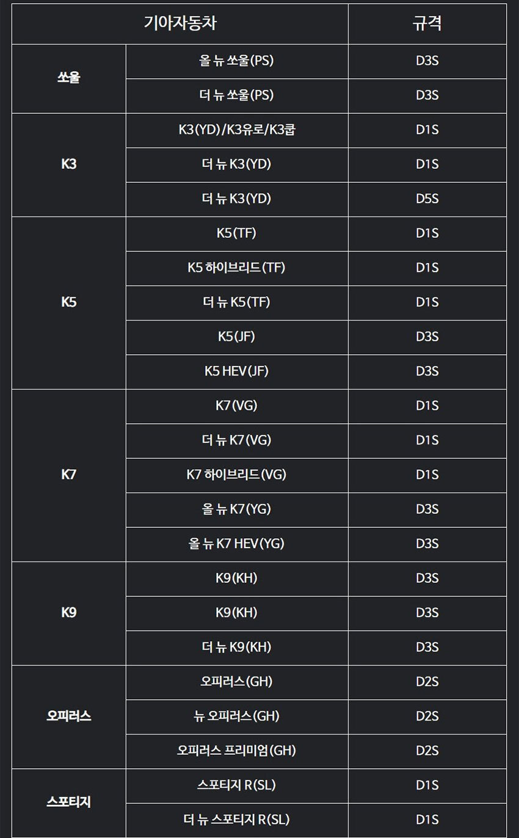Click the 더 뉴 스포티지 R(SL) row
The image size is (519, 838).
tap(236, 820)
